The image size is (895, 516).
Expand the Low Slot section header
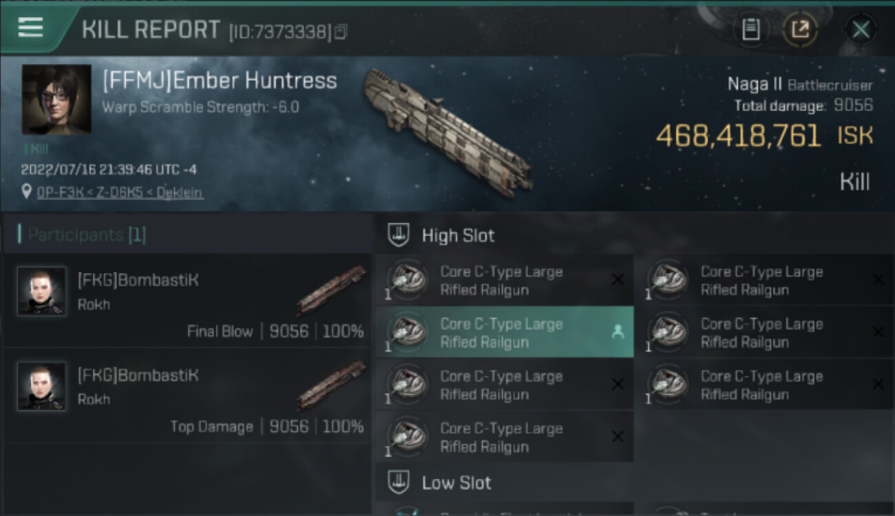[x=456, y=483]
